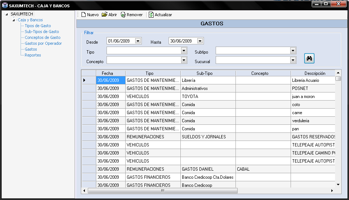Open Tipos de Gasto in the tree
Viewport: 349px width, 200px height.
click(x=37, y=26)
